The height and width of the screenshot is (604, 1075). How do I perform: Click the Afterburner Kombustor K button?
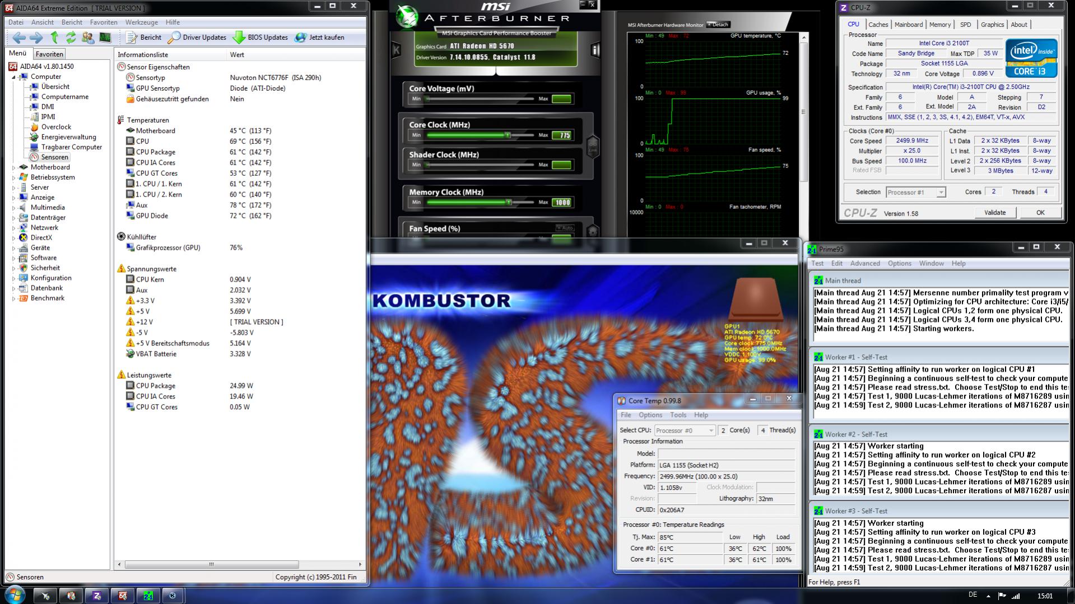click(x=397, y=50)
